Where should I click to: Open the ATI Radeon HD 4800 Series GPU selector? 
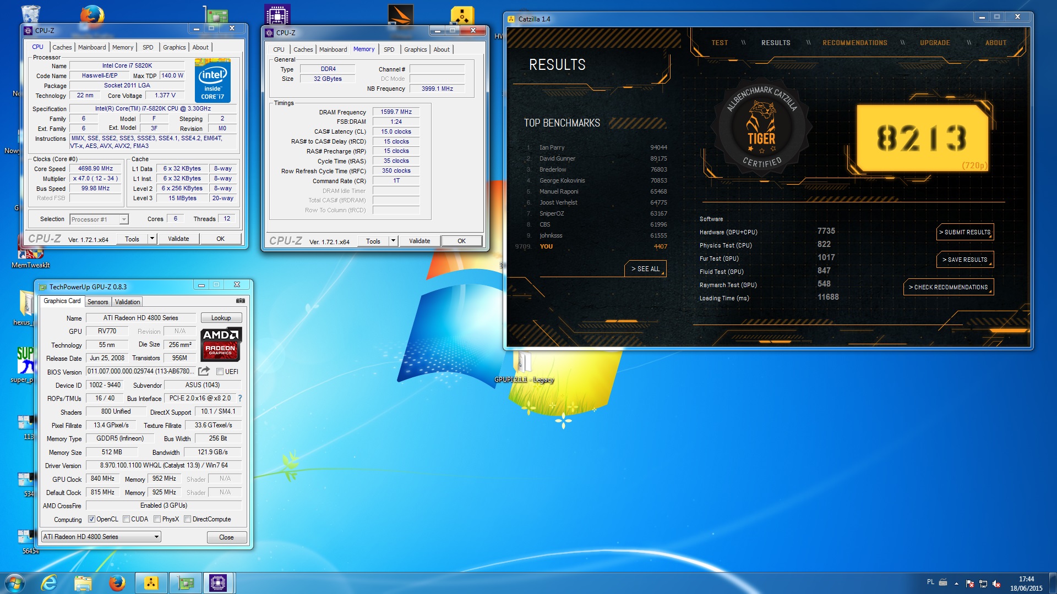click(101, 537)
